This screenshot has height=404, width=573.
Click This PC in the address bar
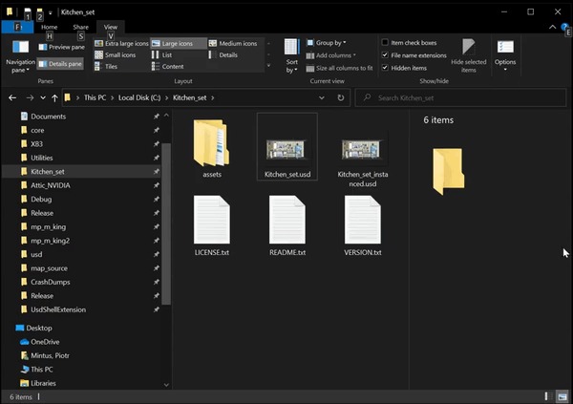coord(95,98)
